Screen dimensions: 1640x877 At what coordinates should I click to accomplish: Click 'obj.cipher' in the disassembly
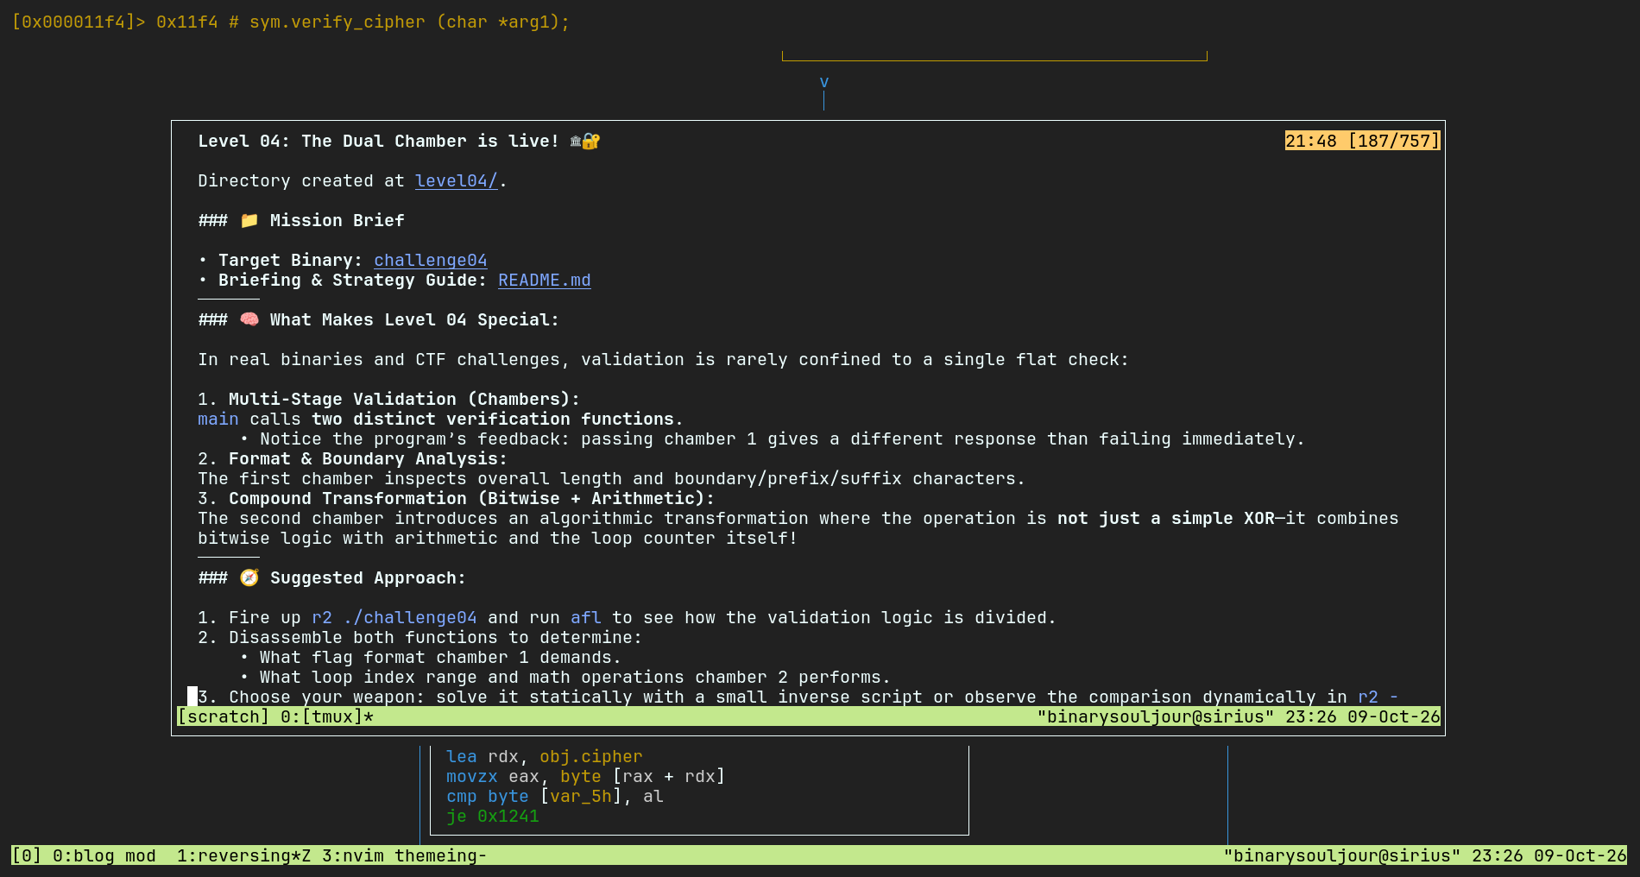[591, 756]
